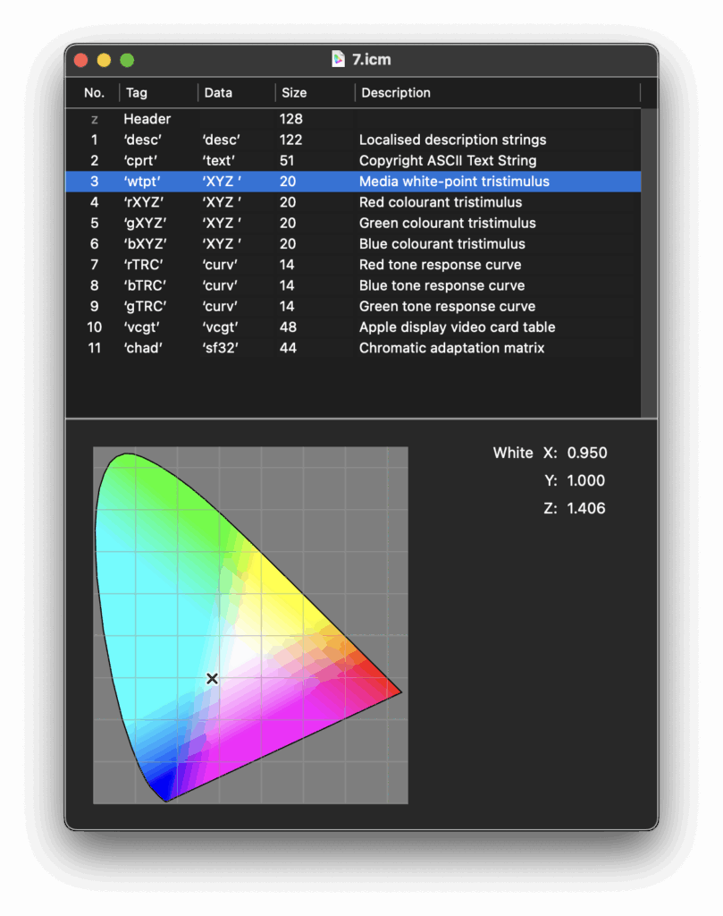723x916 pixels.
Task: Click size value 122
Action: click(x=290, y=140)
